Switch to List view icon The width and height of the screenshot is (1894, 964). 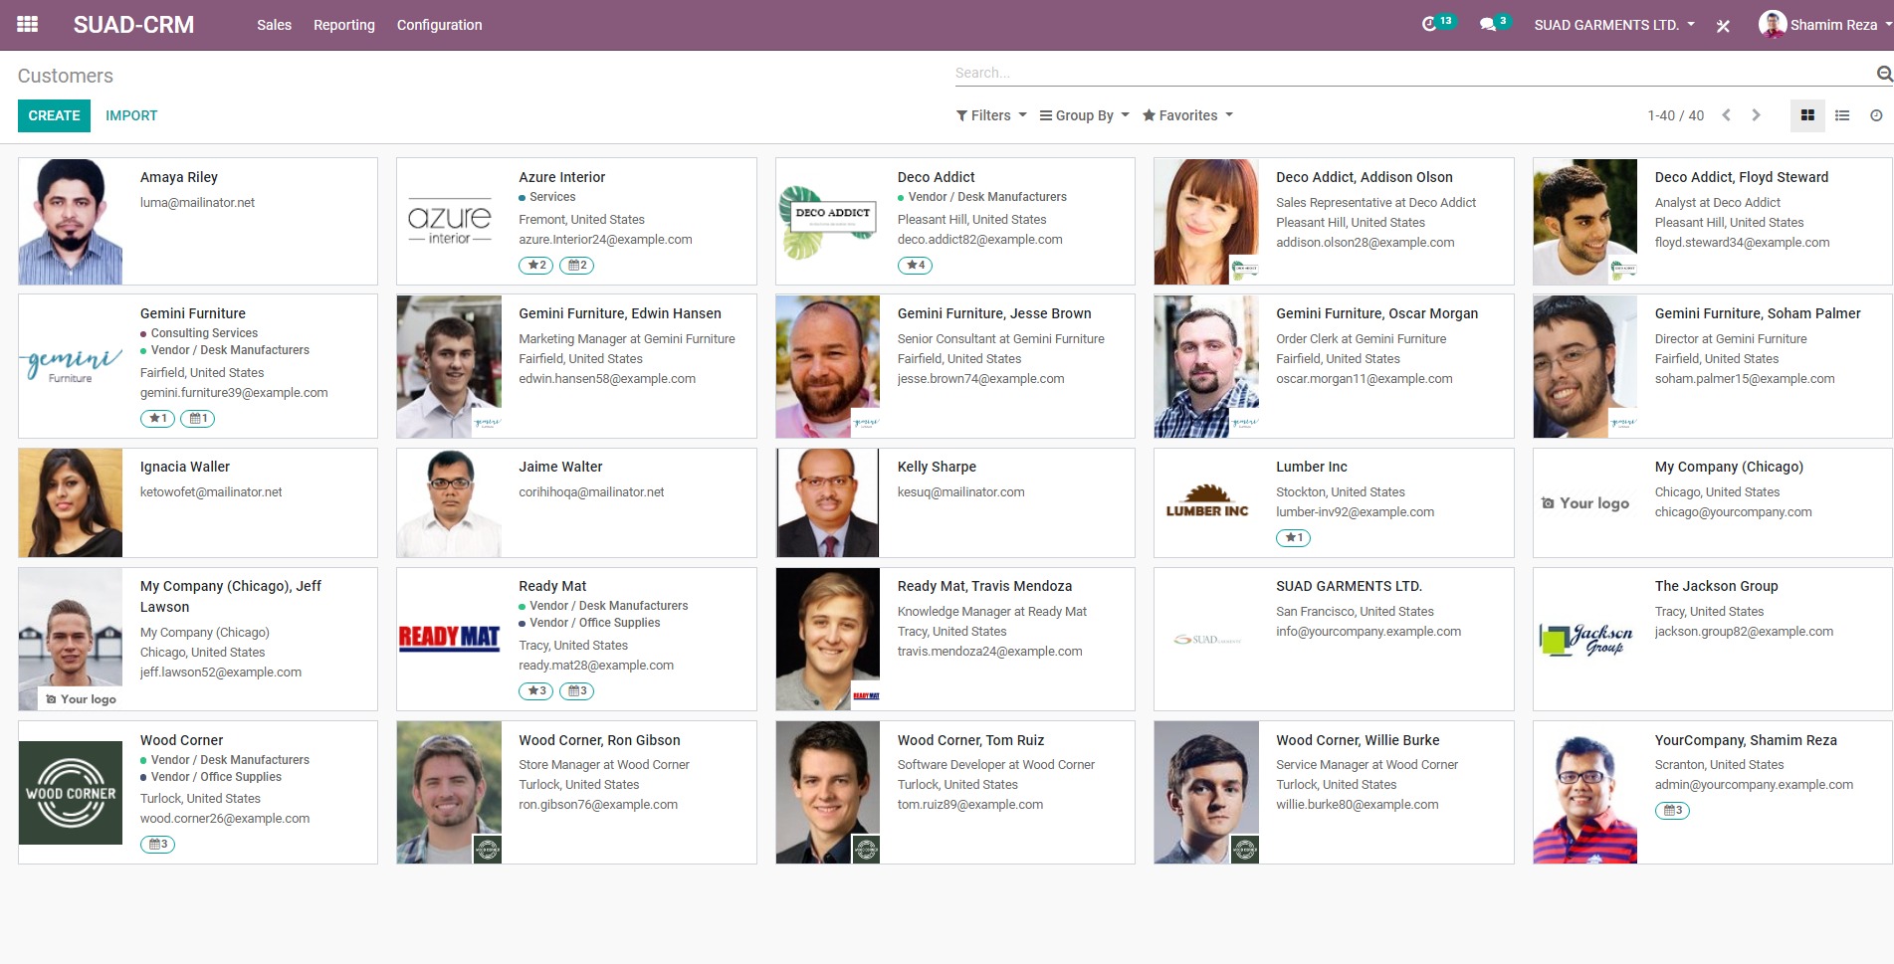1842,115
